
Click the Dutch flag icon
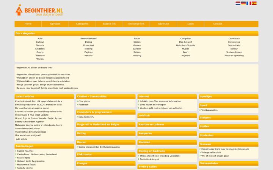point(238,3)
